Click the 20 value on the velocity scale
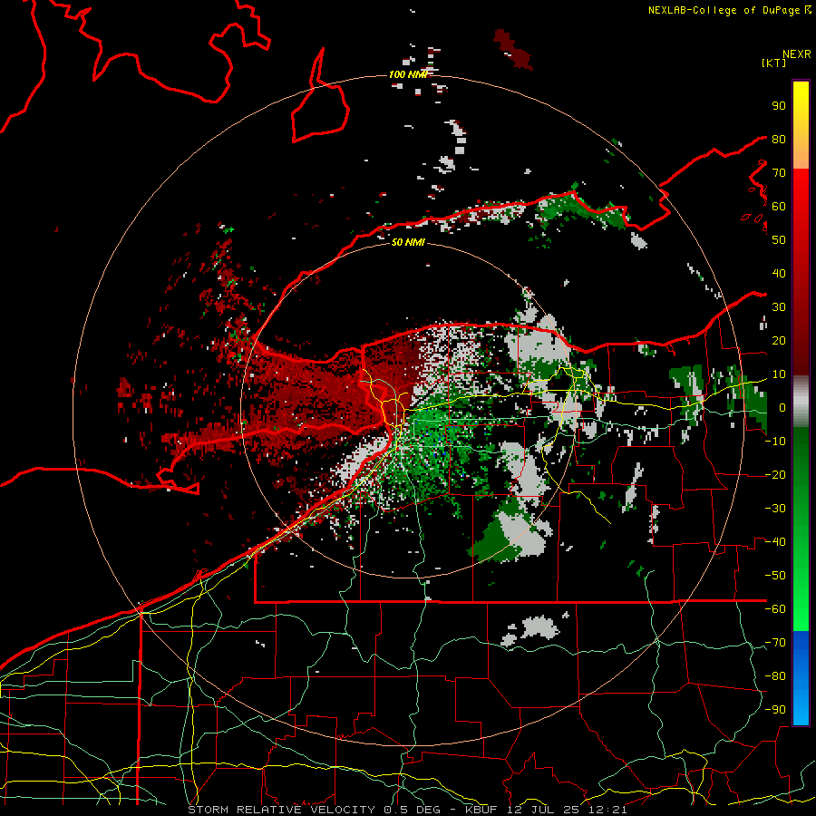This screenshot has width=816, height=816. pos(779,340)
